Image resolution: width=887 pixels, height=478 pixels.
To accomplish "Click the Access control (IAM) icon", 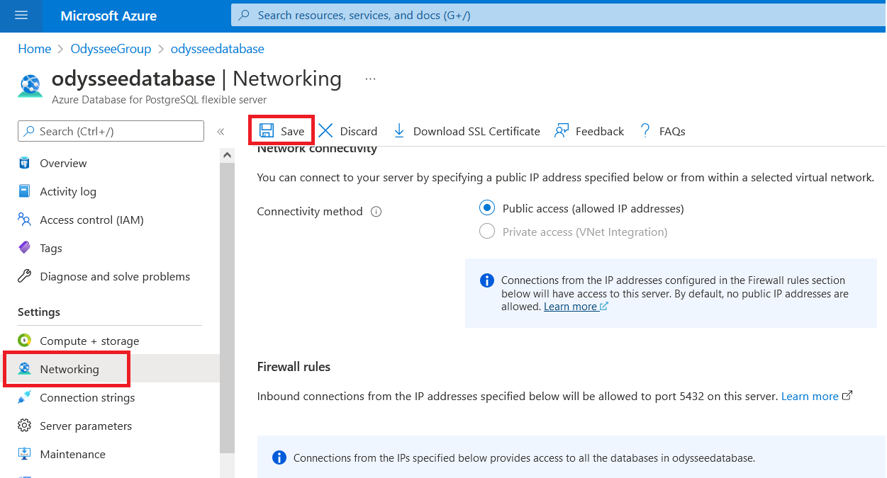I will (25, 220).
